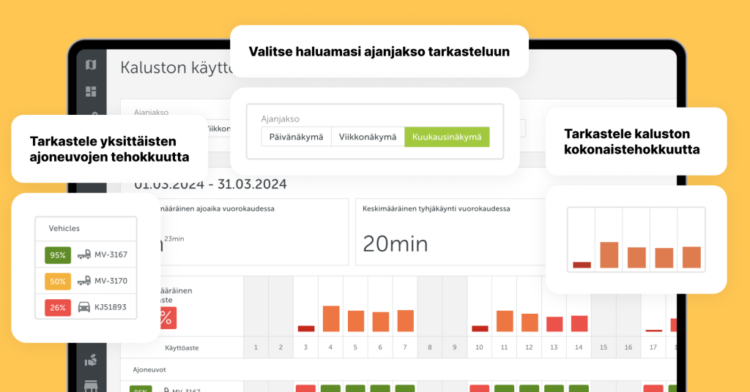Open the map icon in sidebar
This screenshot has height=392, width=750.
91,64
